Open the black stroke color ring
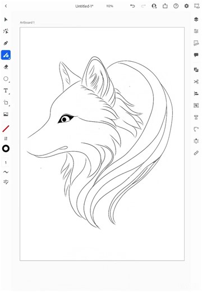Viewport: 202px width, 292px height. (x=6, y=149)
